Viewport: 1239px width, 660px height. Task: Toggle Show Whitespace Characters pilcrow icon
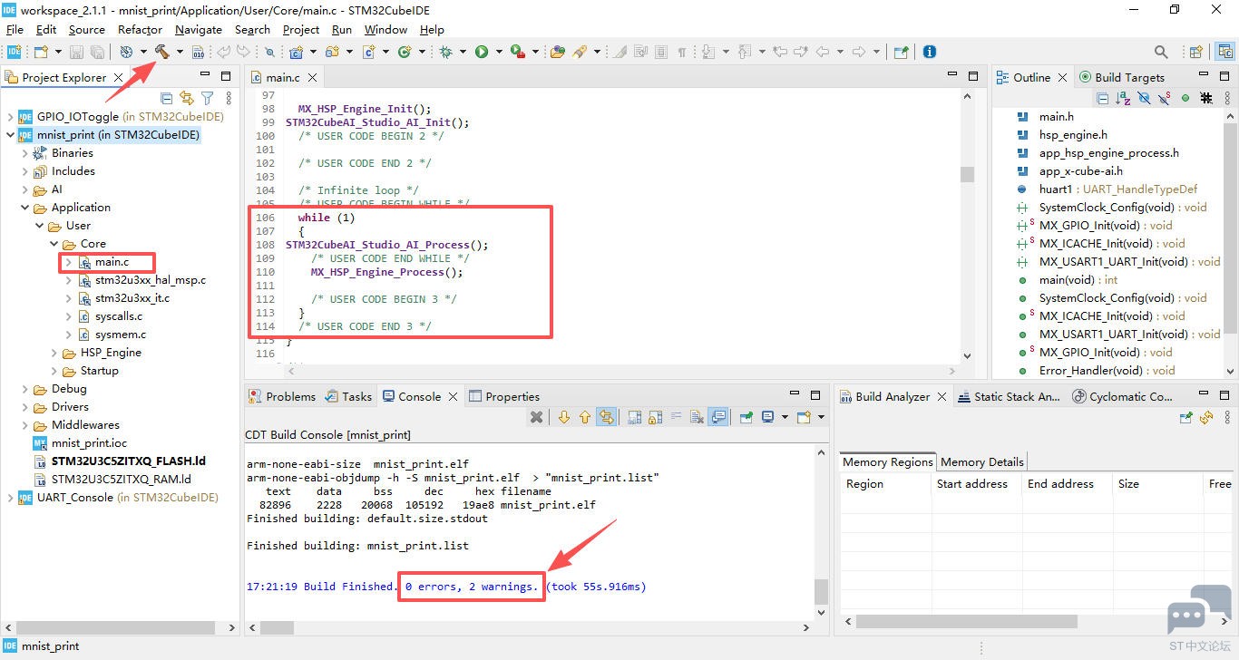click(682, 52)
